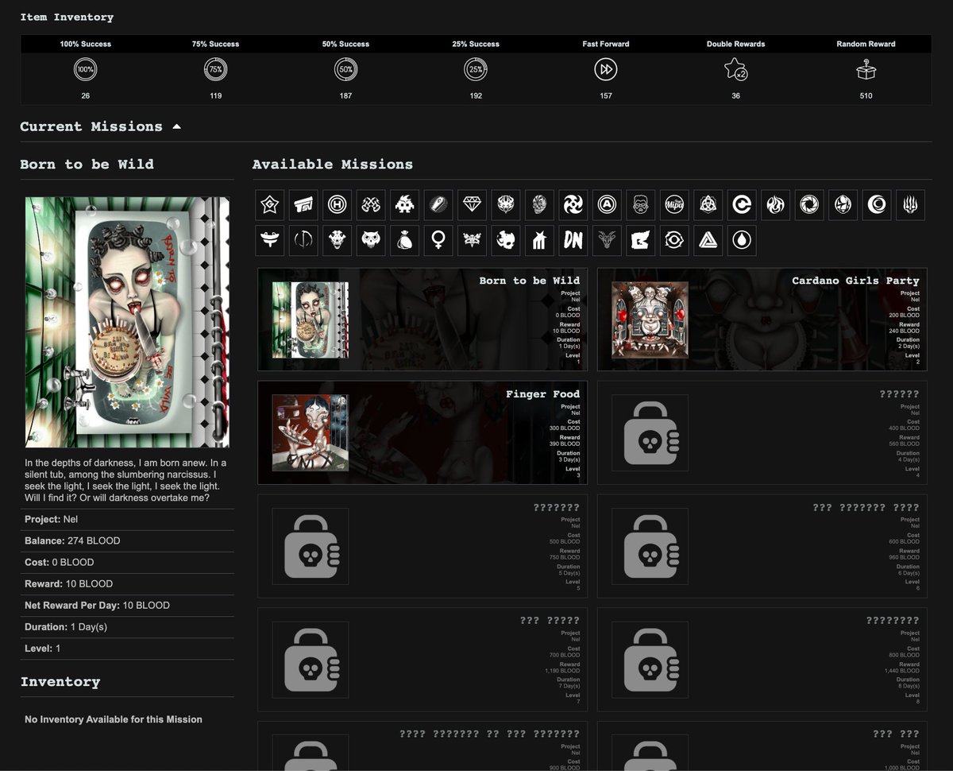
Task: Click the No Inventory Available message
Action: [114, 719]
